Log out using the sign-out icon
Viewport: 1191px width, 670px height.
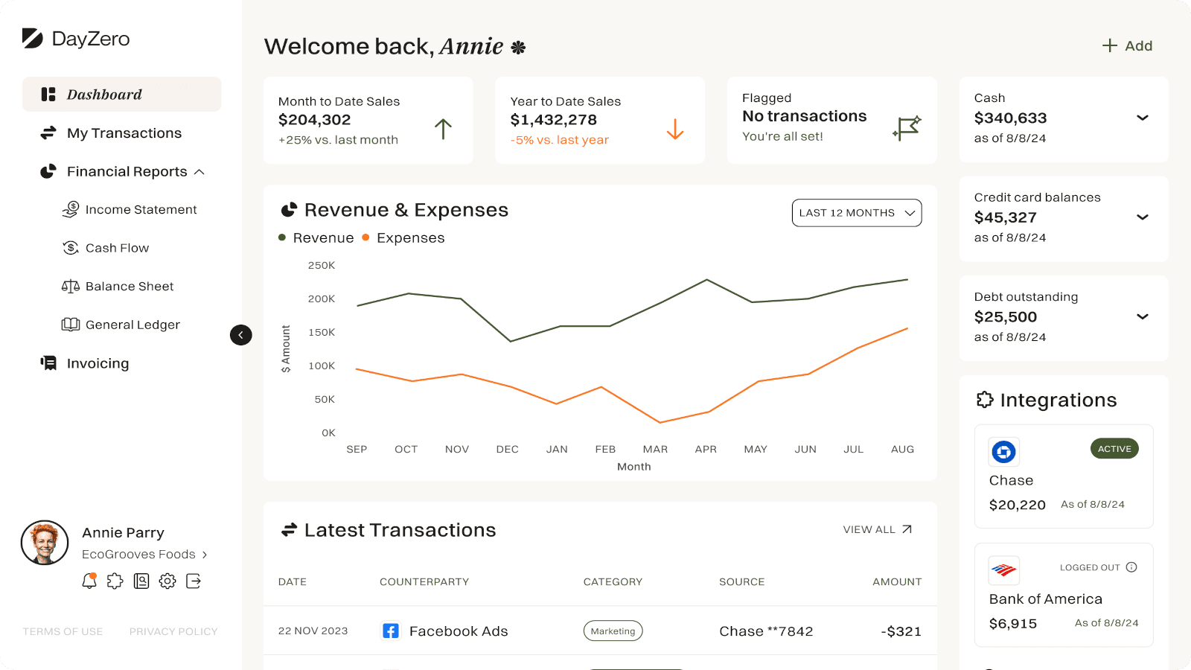[194, 581]
